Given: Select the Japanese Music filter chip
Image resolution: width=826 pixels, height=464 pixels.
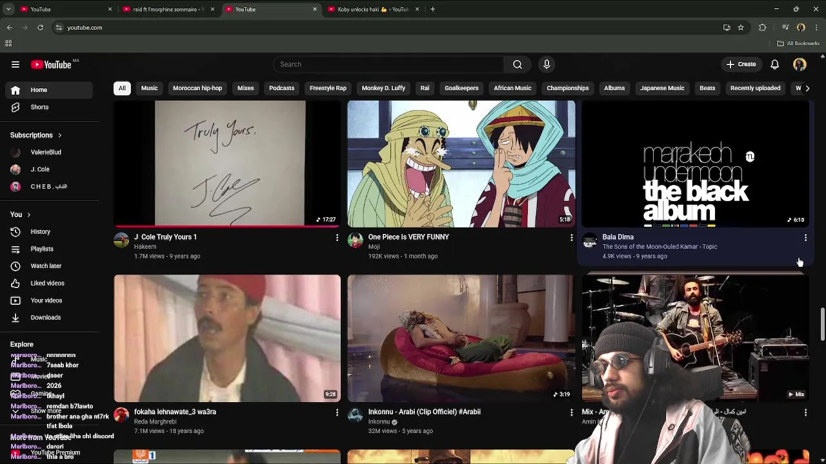Looking at the screenshot, I should pos(662,88).
